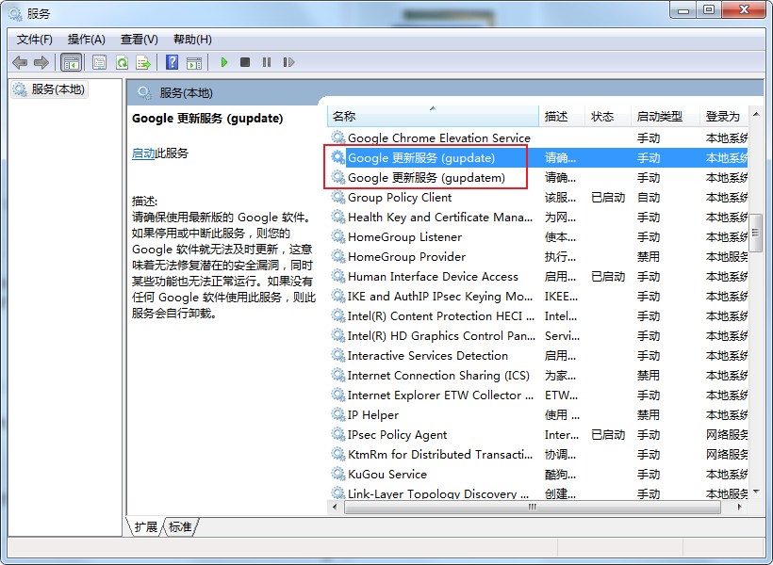The image size is (773, 565).
Task: Toggle the show/hide action pane icon
Action: tap(194, 62)
